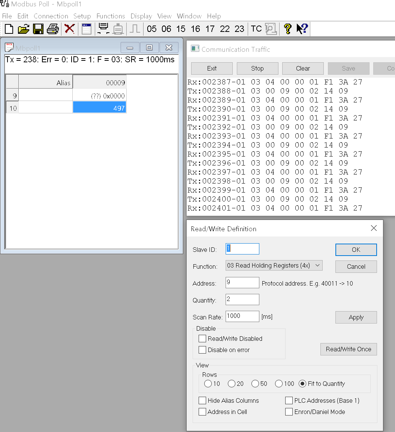Click function 06 toolbar button

point(166,29)
